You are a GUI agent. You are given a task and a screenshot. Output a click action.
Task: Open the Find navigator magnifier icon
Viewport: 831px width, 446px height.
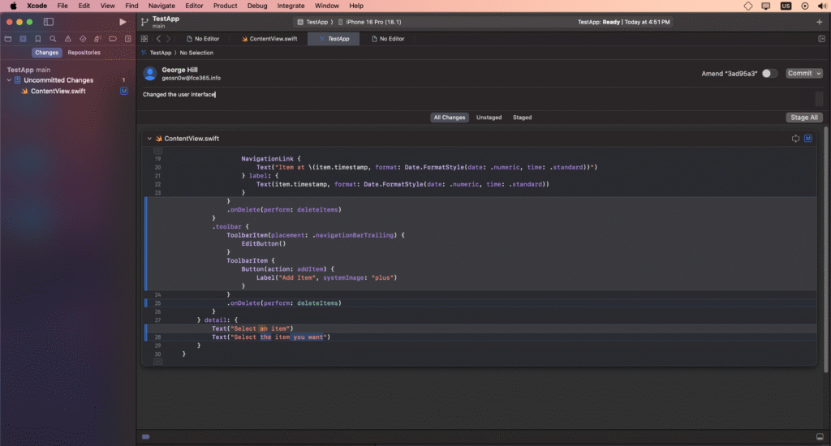[x=53, y=39]
